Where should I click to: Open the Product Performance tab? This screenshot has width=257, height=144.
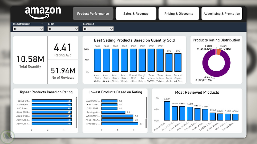pos(93,14)
